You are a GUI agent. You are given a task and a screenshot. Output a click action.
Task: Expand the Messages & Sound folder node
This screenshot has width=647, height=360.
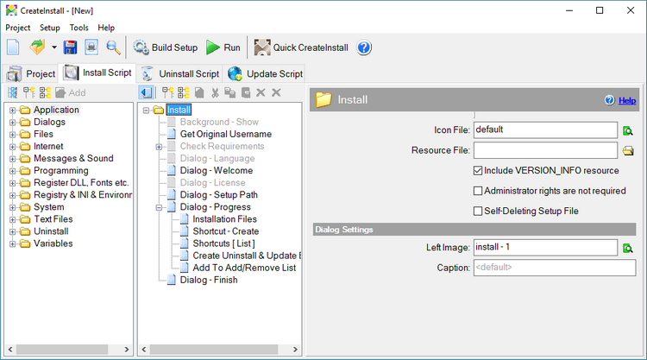point(12,159)
